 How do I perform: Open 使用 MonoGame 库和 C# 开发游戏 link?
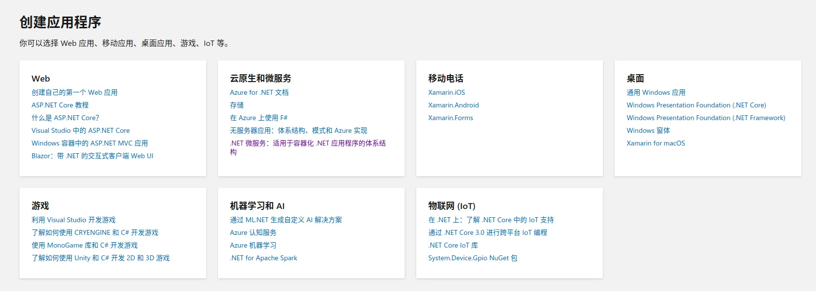[85, 245]
